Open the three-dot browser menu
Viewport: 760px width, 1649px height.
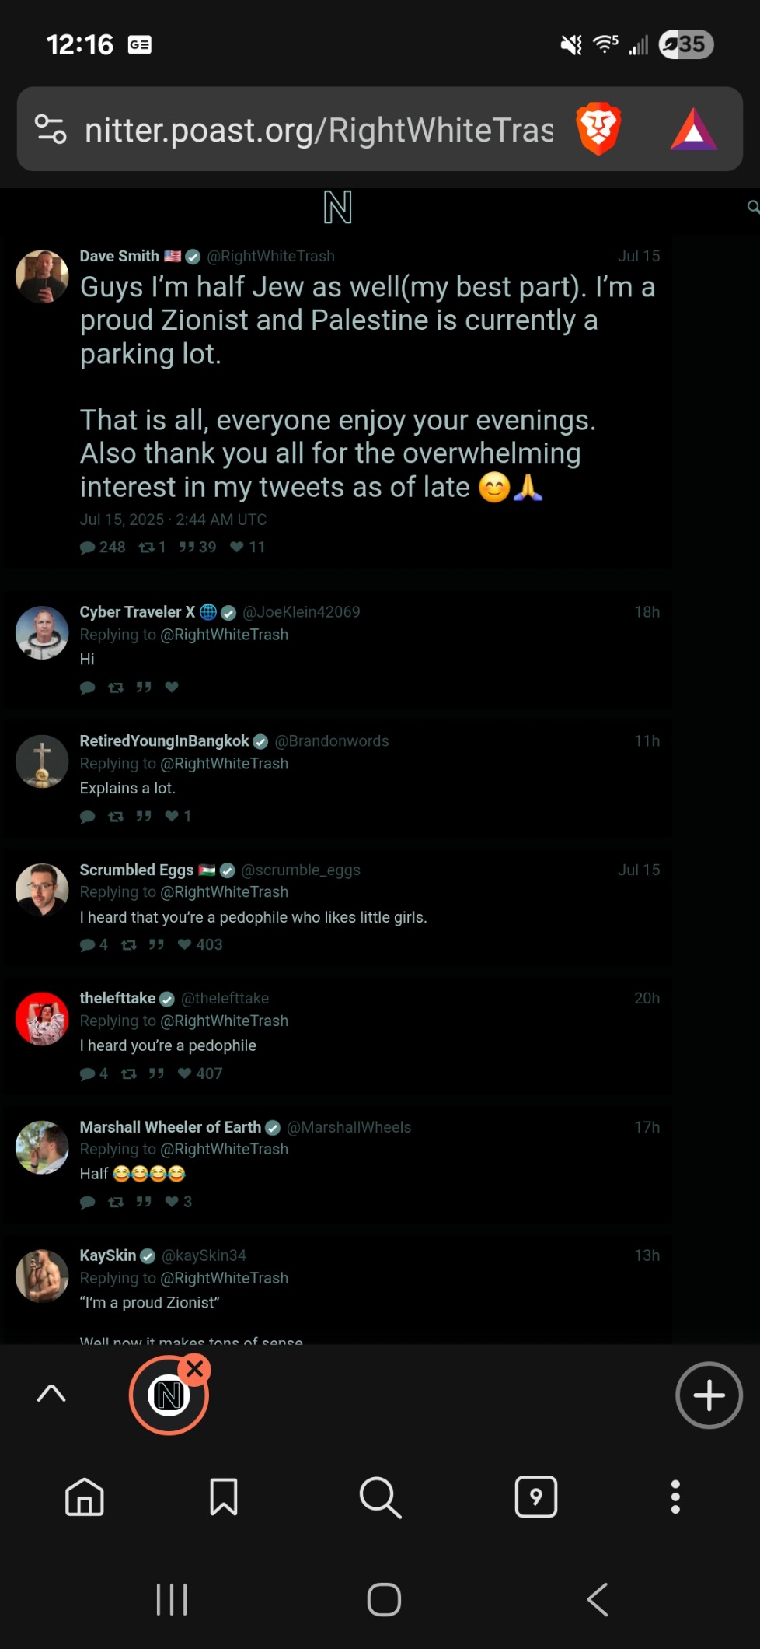[x=675, y=1497]
